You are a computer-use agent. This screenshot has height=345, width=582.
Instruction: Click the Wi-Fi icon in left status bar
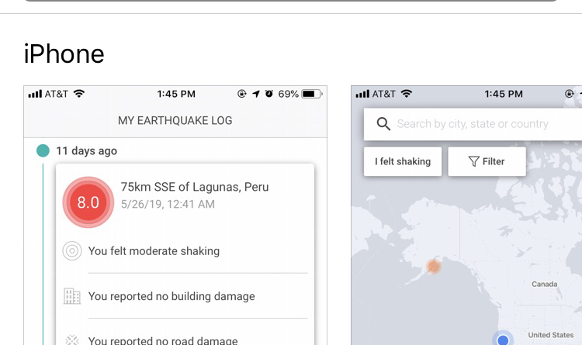tap(79, 94)
